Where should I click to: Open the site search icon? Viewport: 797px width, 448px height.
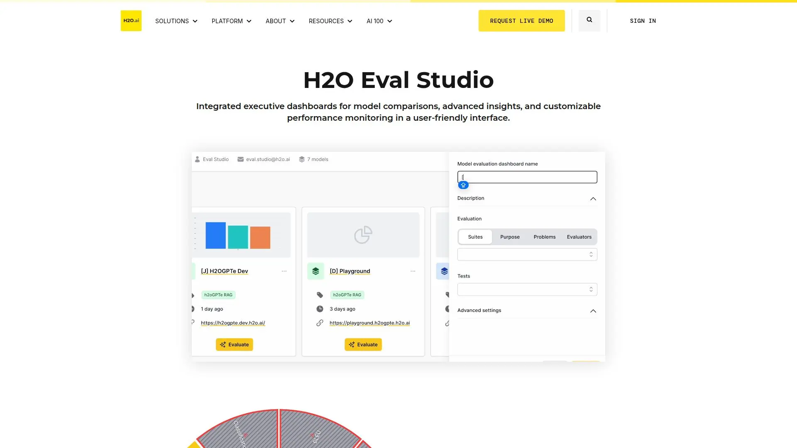tap(589, 20)
